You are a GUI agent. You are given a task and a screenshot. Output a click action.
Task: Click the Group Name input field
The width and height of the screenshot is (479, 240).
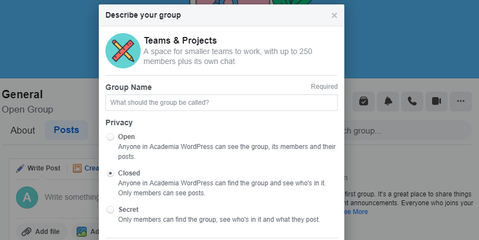(221, 103)
